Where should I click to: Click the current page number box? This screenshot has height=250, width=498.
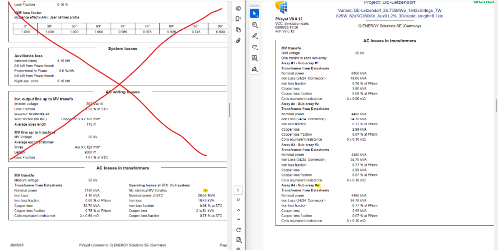(x=239, y=190)
